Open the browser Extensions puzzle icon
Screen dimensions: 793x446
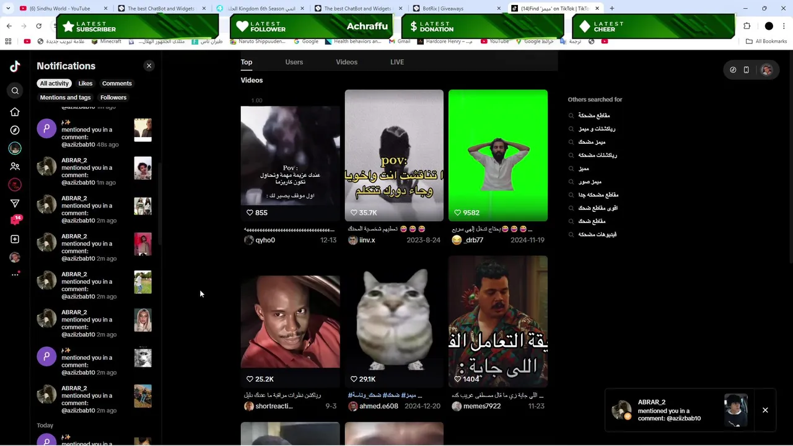747,26
